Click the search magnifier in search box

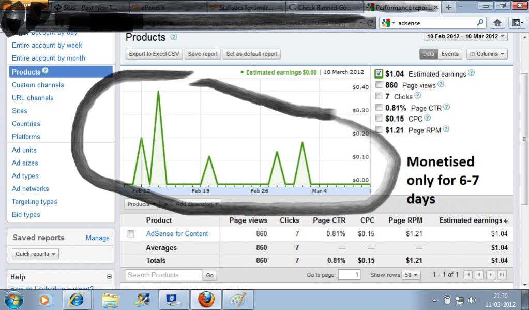(480, 23)
